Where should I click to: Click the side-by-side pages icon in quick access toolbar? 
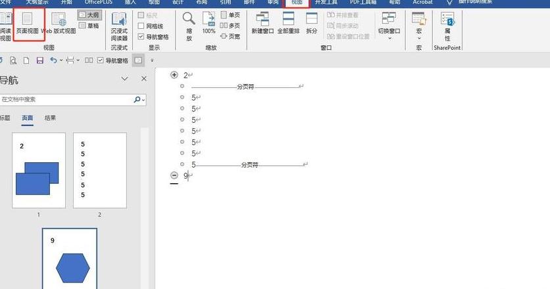pos(89,60)
